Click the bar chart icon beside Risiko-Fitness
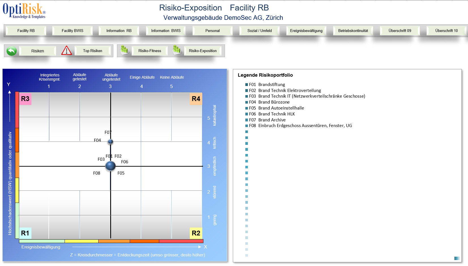Image resolution: width=468 pixels, height=266 pixels. 125,50
